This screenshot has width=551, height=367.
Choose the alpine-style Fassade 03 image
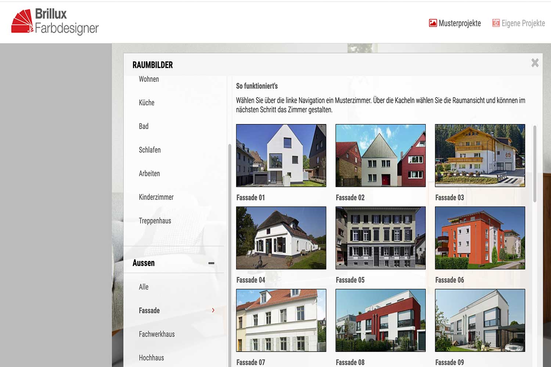click(480, 156)
